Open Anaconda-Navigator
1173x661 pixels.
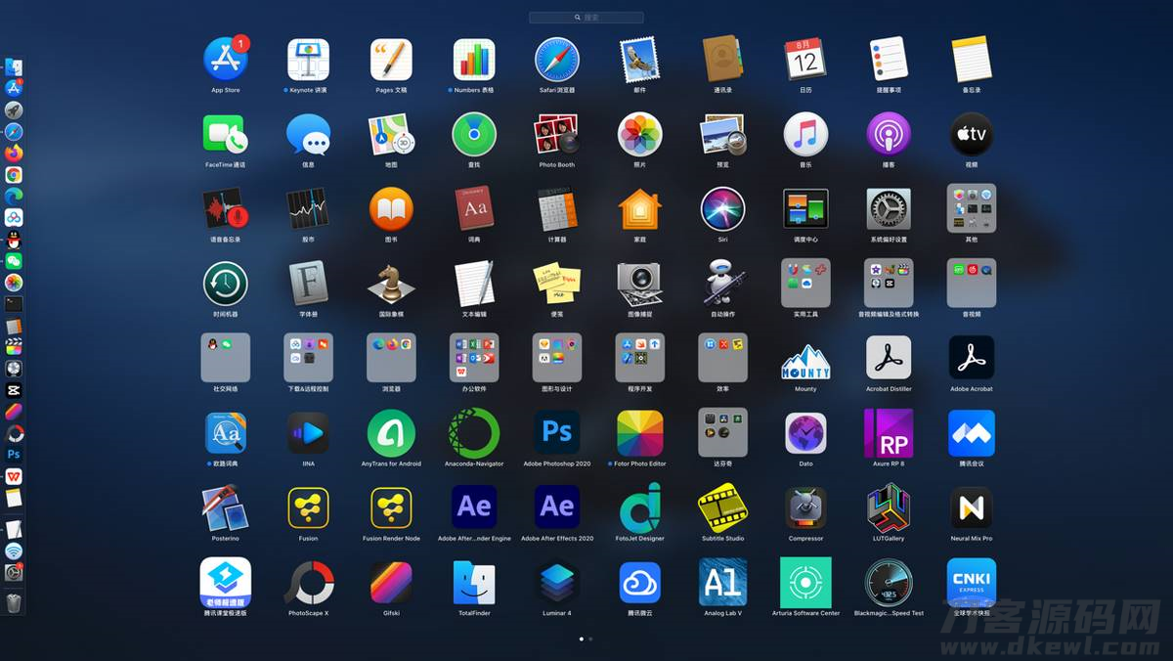click(474, 433)
